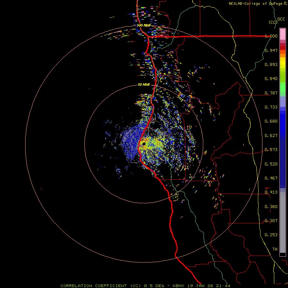288x288 pixels.
Task: Select the 0.360 scale value
Action: coord(271,207)
